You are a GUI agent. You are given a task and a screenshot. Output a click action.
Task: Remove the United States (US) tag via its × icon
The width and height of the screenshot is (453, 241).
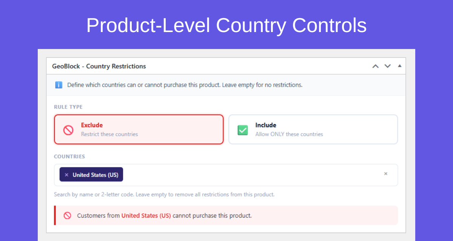pyautogui.click(x=67, y=174)
